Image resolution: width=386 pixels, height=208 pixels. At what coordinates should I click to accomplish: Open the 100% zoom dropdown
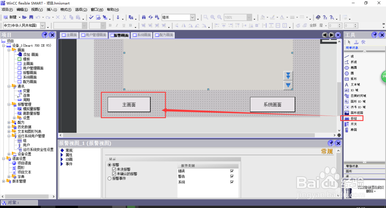click(x=249, y=17)
